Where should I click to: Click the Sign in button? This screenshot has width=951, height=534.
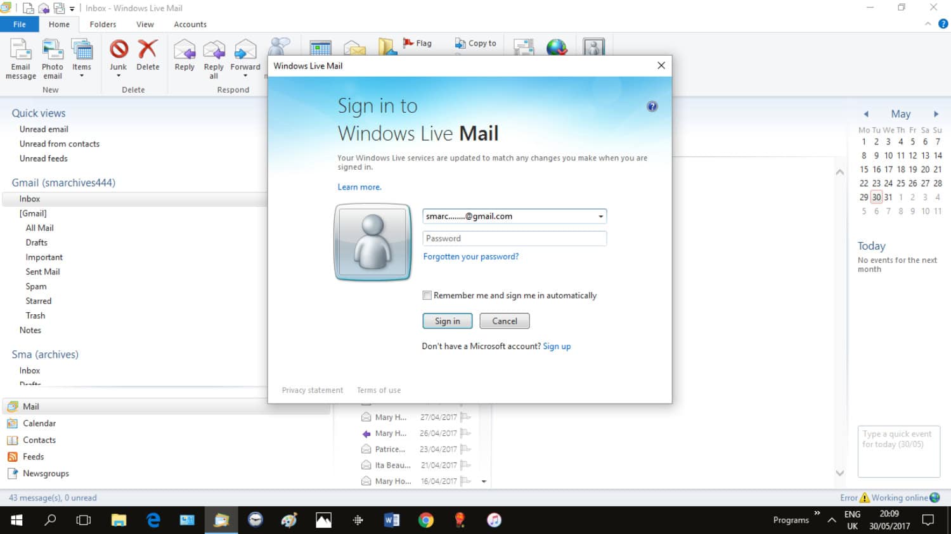pyautogui.click(x=448, y=321)
